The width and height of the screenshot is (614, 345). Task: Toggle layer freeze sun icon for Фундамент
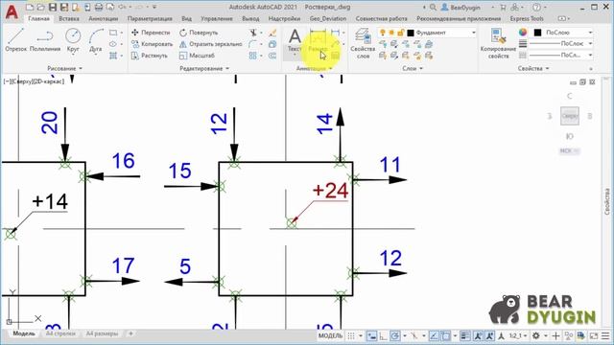[x=391, y=33]
